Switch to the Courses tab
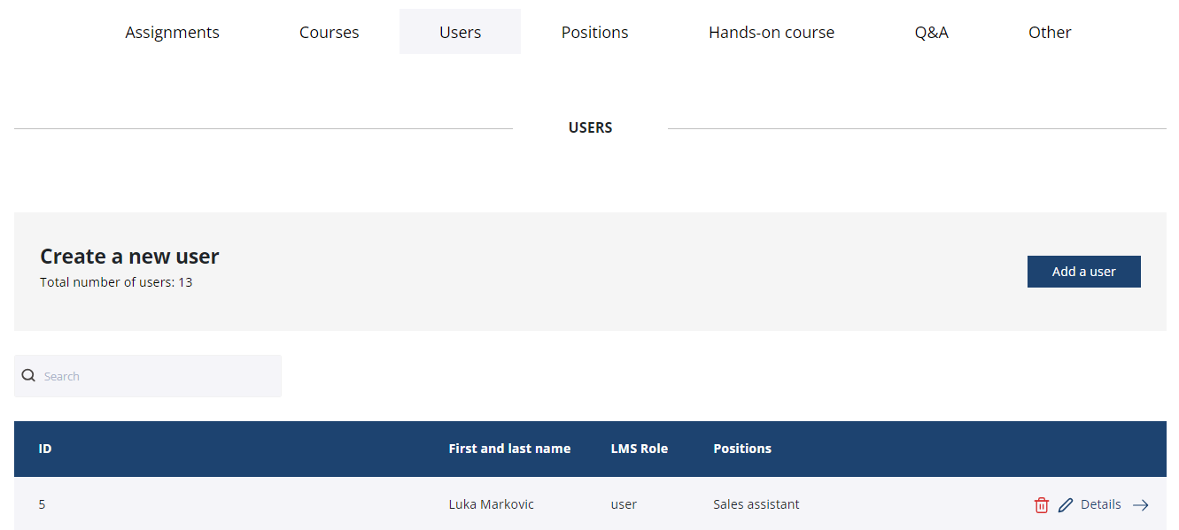This screenshot has width=1179, height=530. [x=329, y=33]
